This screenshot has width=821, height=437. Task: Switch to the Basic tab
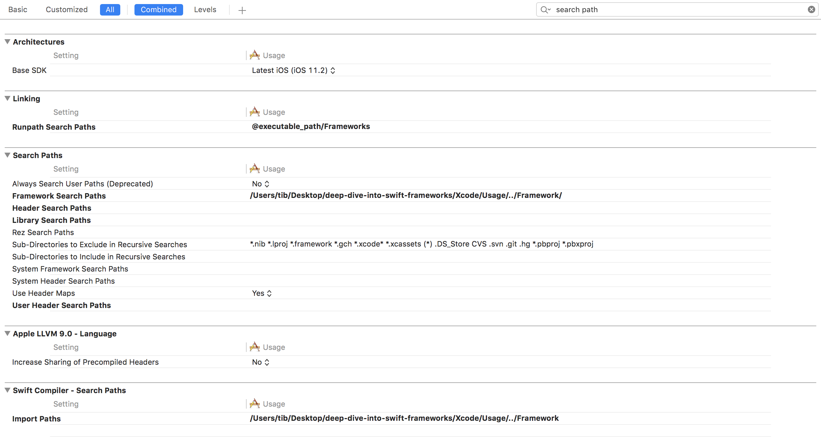pyautogui.click(x=17, y=9)
